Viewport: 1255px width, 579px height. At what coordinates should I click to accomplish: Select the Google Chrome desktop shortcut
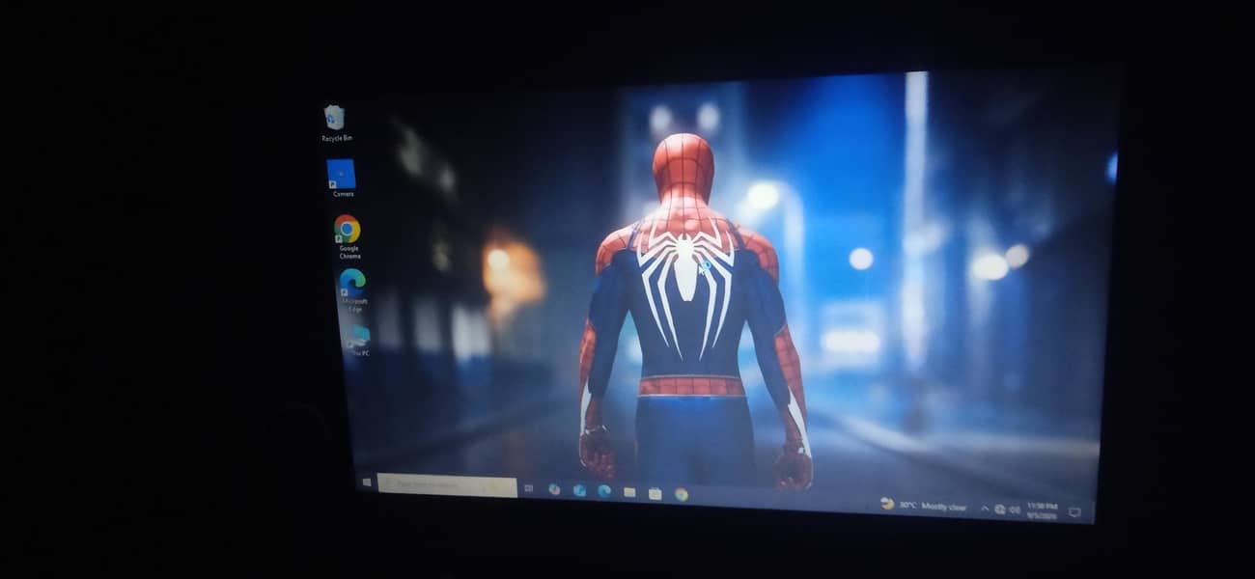pos(348,236)
